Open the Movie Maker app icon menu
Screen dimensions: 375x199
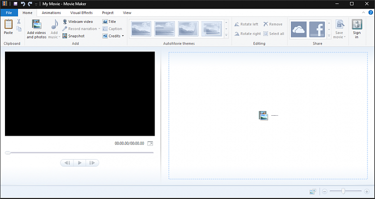4,4
